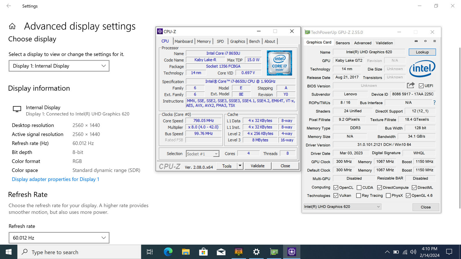Viewport: 461px width, 259px height.
Task: Click the Lookup button in GPU-Z
Action: point(422,52)
